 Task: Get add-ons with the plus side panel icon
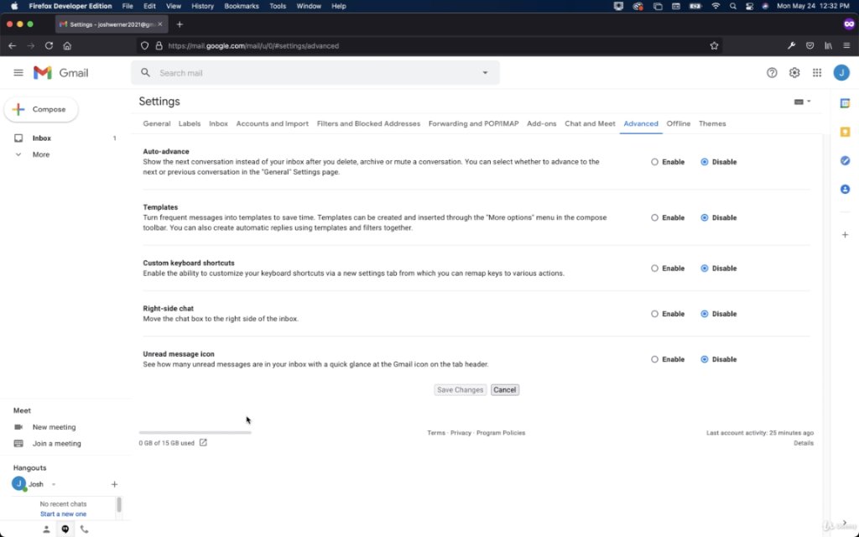pyautogui.click(x=845, y=235)
